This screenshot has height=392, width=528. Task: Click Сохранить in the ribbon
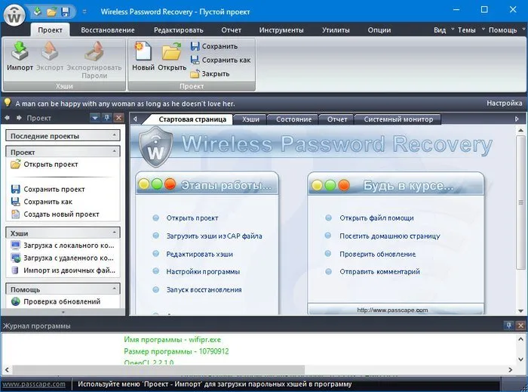(214, 47)
